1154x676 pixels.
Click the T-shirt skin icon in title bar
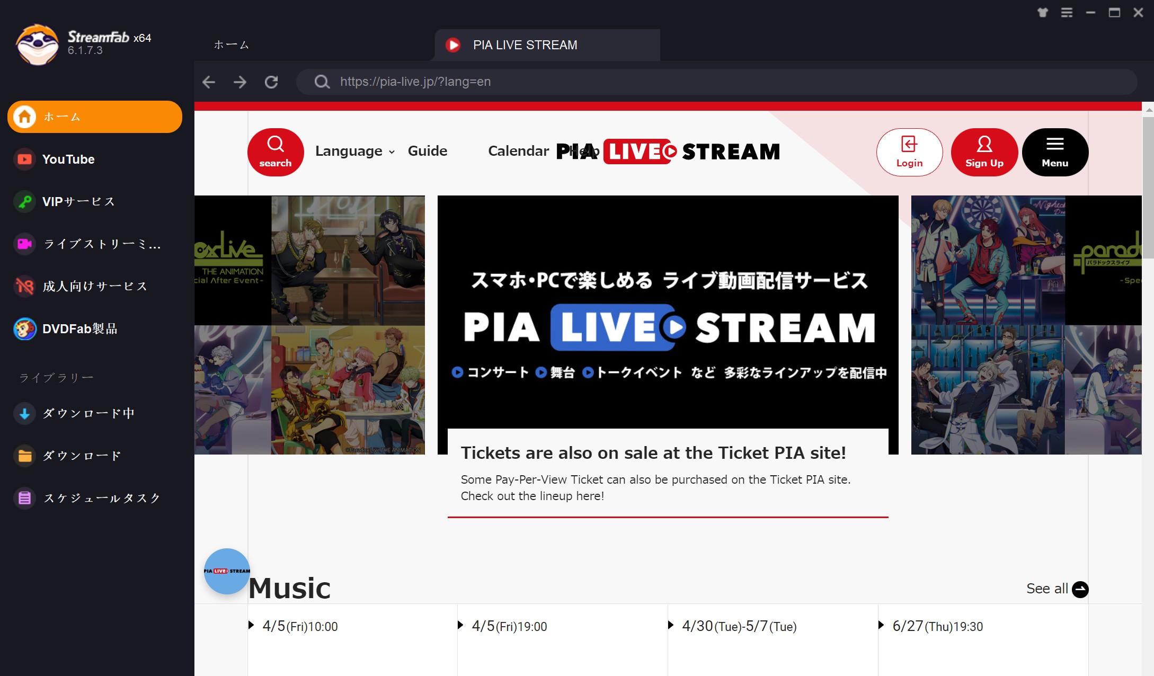pyautogui.click(x=1043, y=12)
